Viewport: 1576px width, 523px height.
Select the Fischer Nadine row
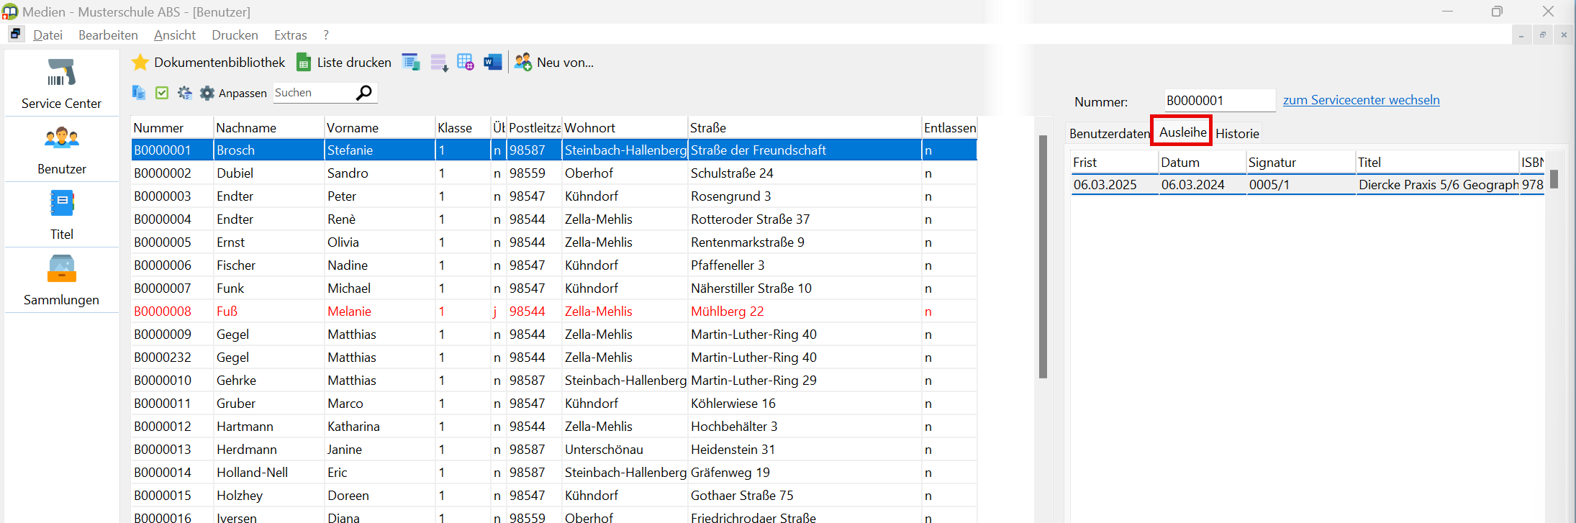point(554,265)
